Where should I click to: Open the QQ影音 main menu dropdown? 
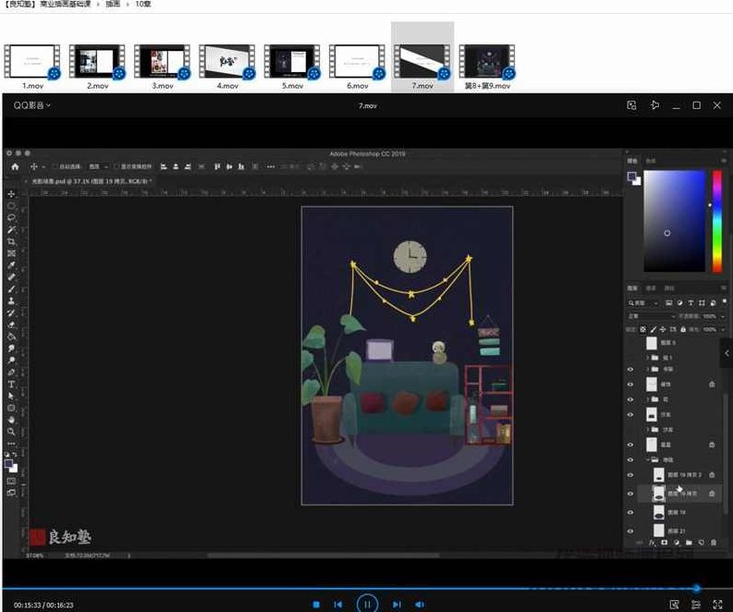click(32, 105)
